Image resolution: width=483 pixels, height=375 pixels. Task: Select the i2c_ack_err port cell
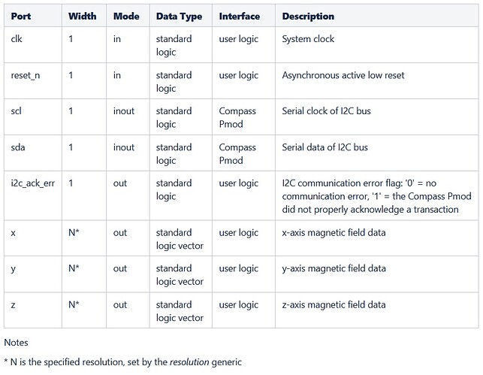tap(33, 183)
